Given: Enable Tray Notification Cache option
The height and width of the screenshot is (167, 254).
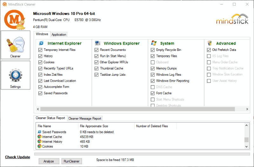Looking at the screenshot, I should coord(209,68).
